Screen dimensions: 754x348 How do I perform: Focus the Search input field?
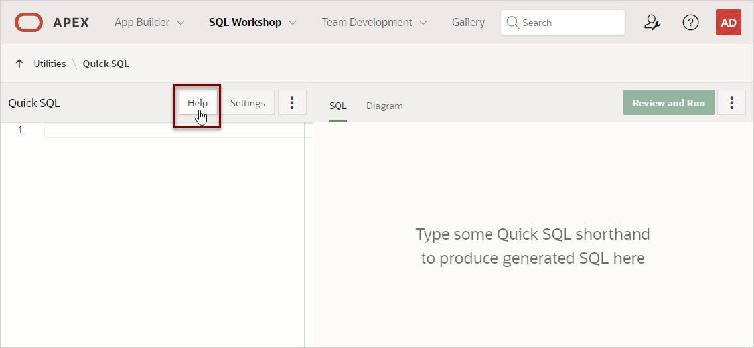click(x=563, y=22)
